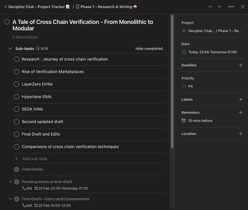The width and height of the screenshot is (248, 210).
Task: Complete Rise of Verification Marketplaces sub-task
Action: (x=16, y=72)
